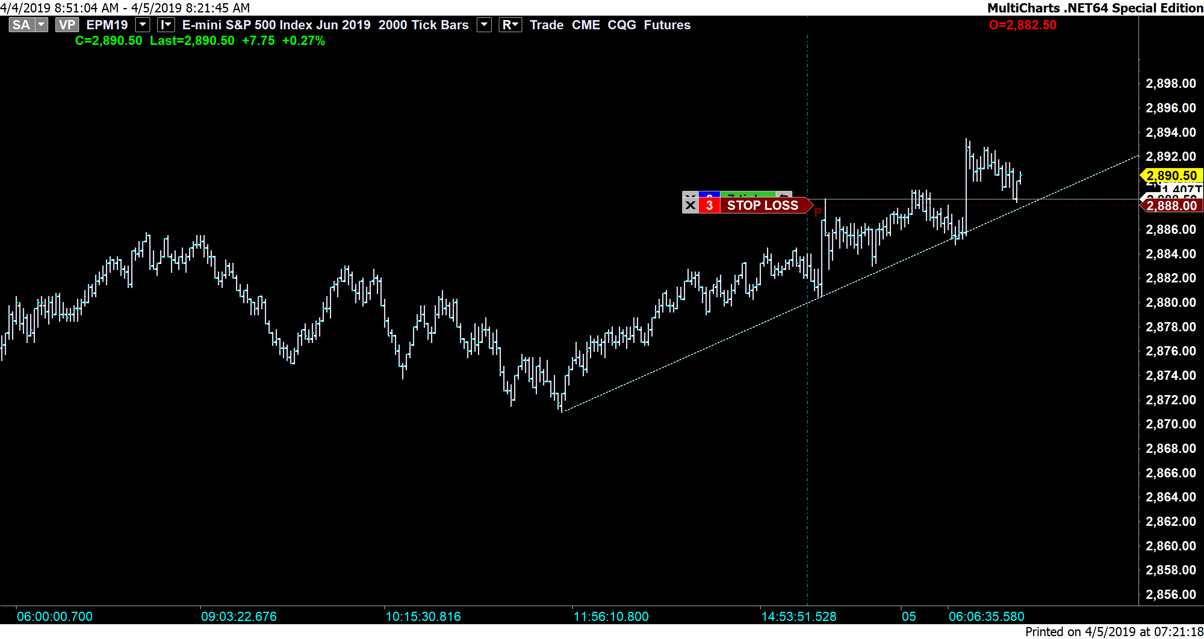Click the 10:15:30.816 time axis label
The width and height of the screenshot is (1204, 639).
coord(423,617)
